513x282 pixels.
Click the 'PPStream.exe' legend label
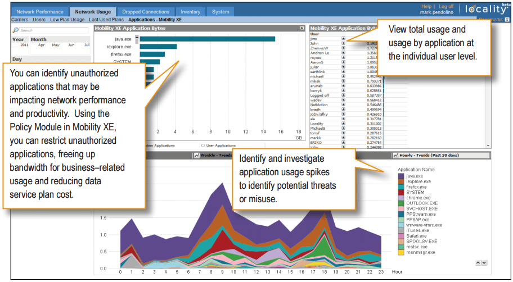click(x=421, y=215)
